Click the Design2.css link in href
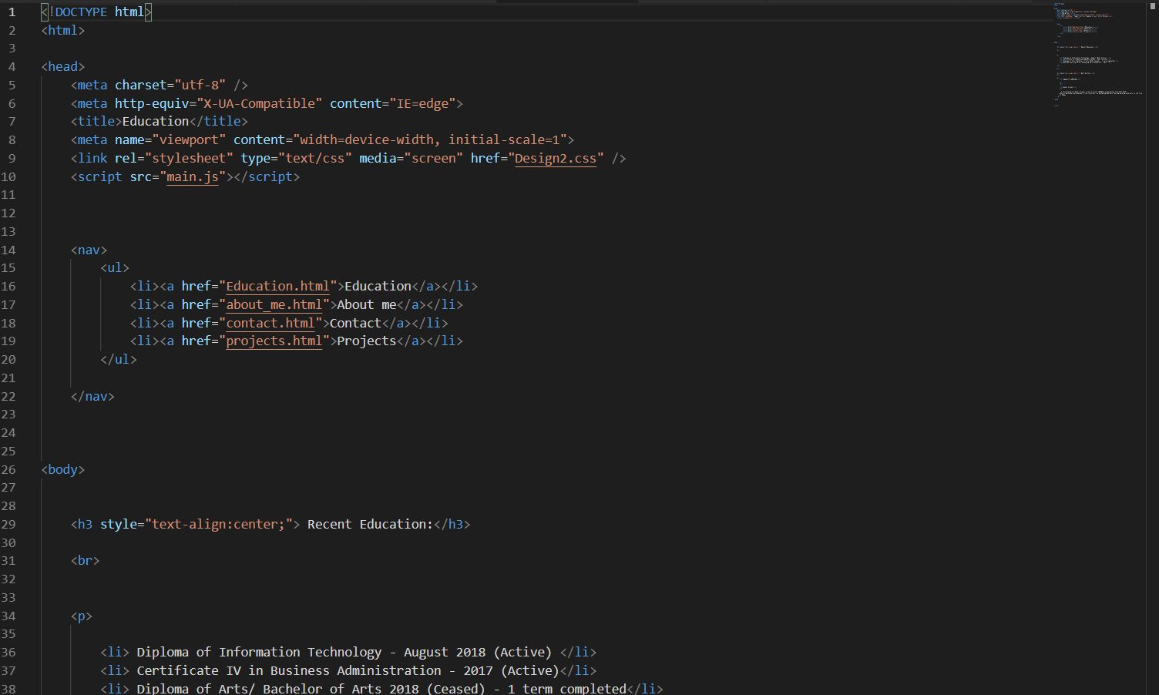 pos(556,159)
